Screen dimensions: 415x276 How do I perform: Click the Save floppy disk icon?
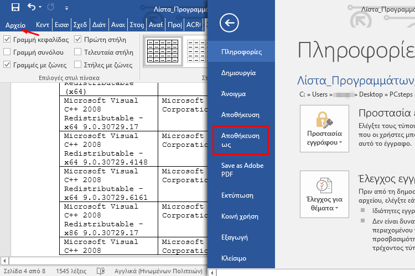click(x=15, y=7)
